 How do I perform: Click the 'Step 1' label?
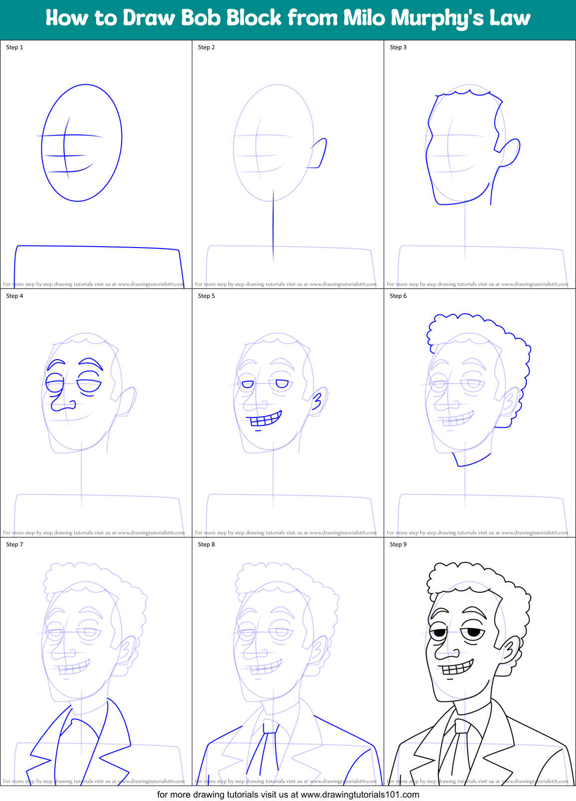(x=14, y=47)
